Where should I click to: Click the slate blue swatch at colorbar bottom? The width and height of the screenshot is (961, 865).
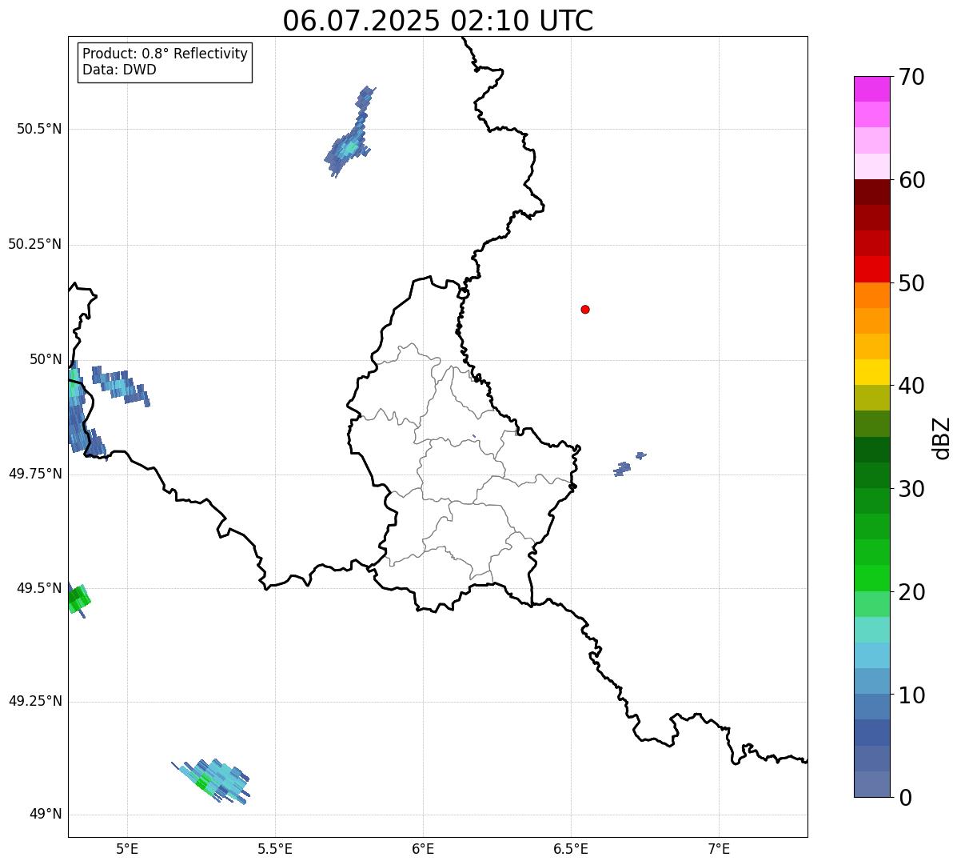[x=872, y=784]
